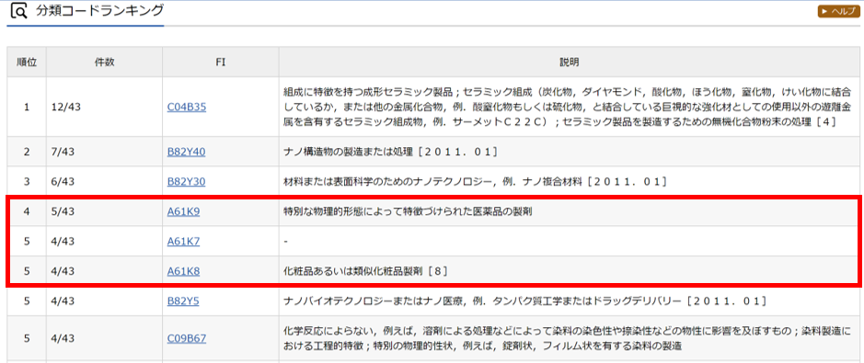This screenshot has width=864, height=363.
Task: Click the 4/43 count in C09B67 row
Action: [63, 338]
